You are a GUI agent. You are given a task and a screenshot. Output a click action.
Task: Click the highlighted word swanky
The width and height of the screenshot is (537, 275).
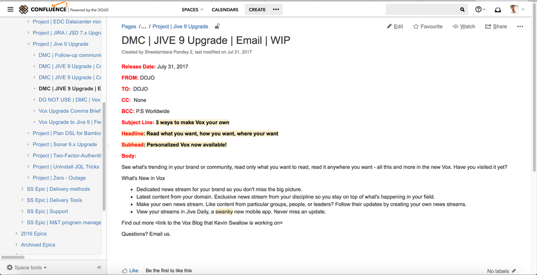[224, 212]
